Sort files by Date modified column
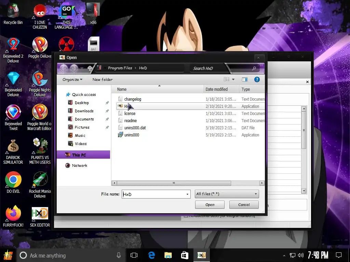This screenshot has height=262, width=350. 221,89
